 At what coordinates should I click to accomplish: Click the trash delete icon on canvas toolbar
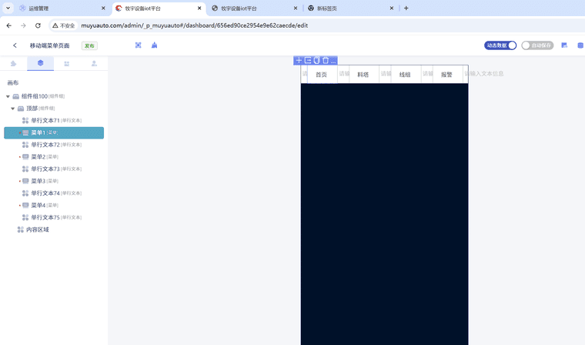click(326, 60)
